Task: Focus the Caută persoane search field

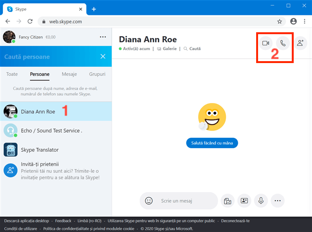Action: click(x=50, y=57)
